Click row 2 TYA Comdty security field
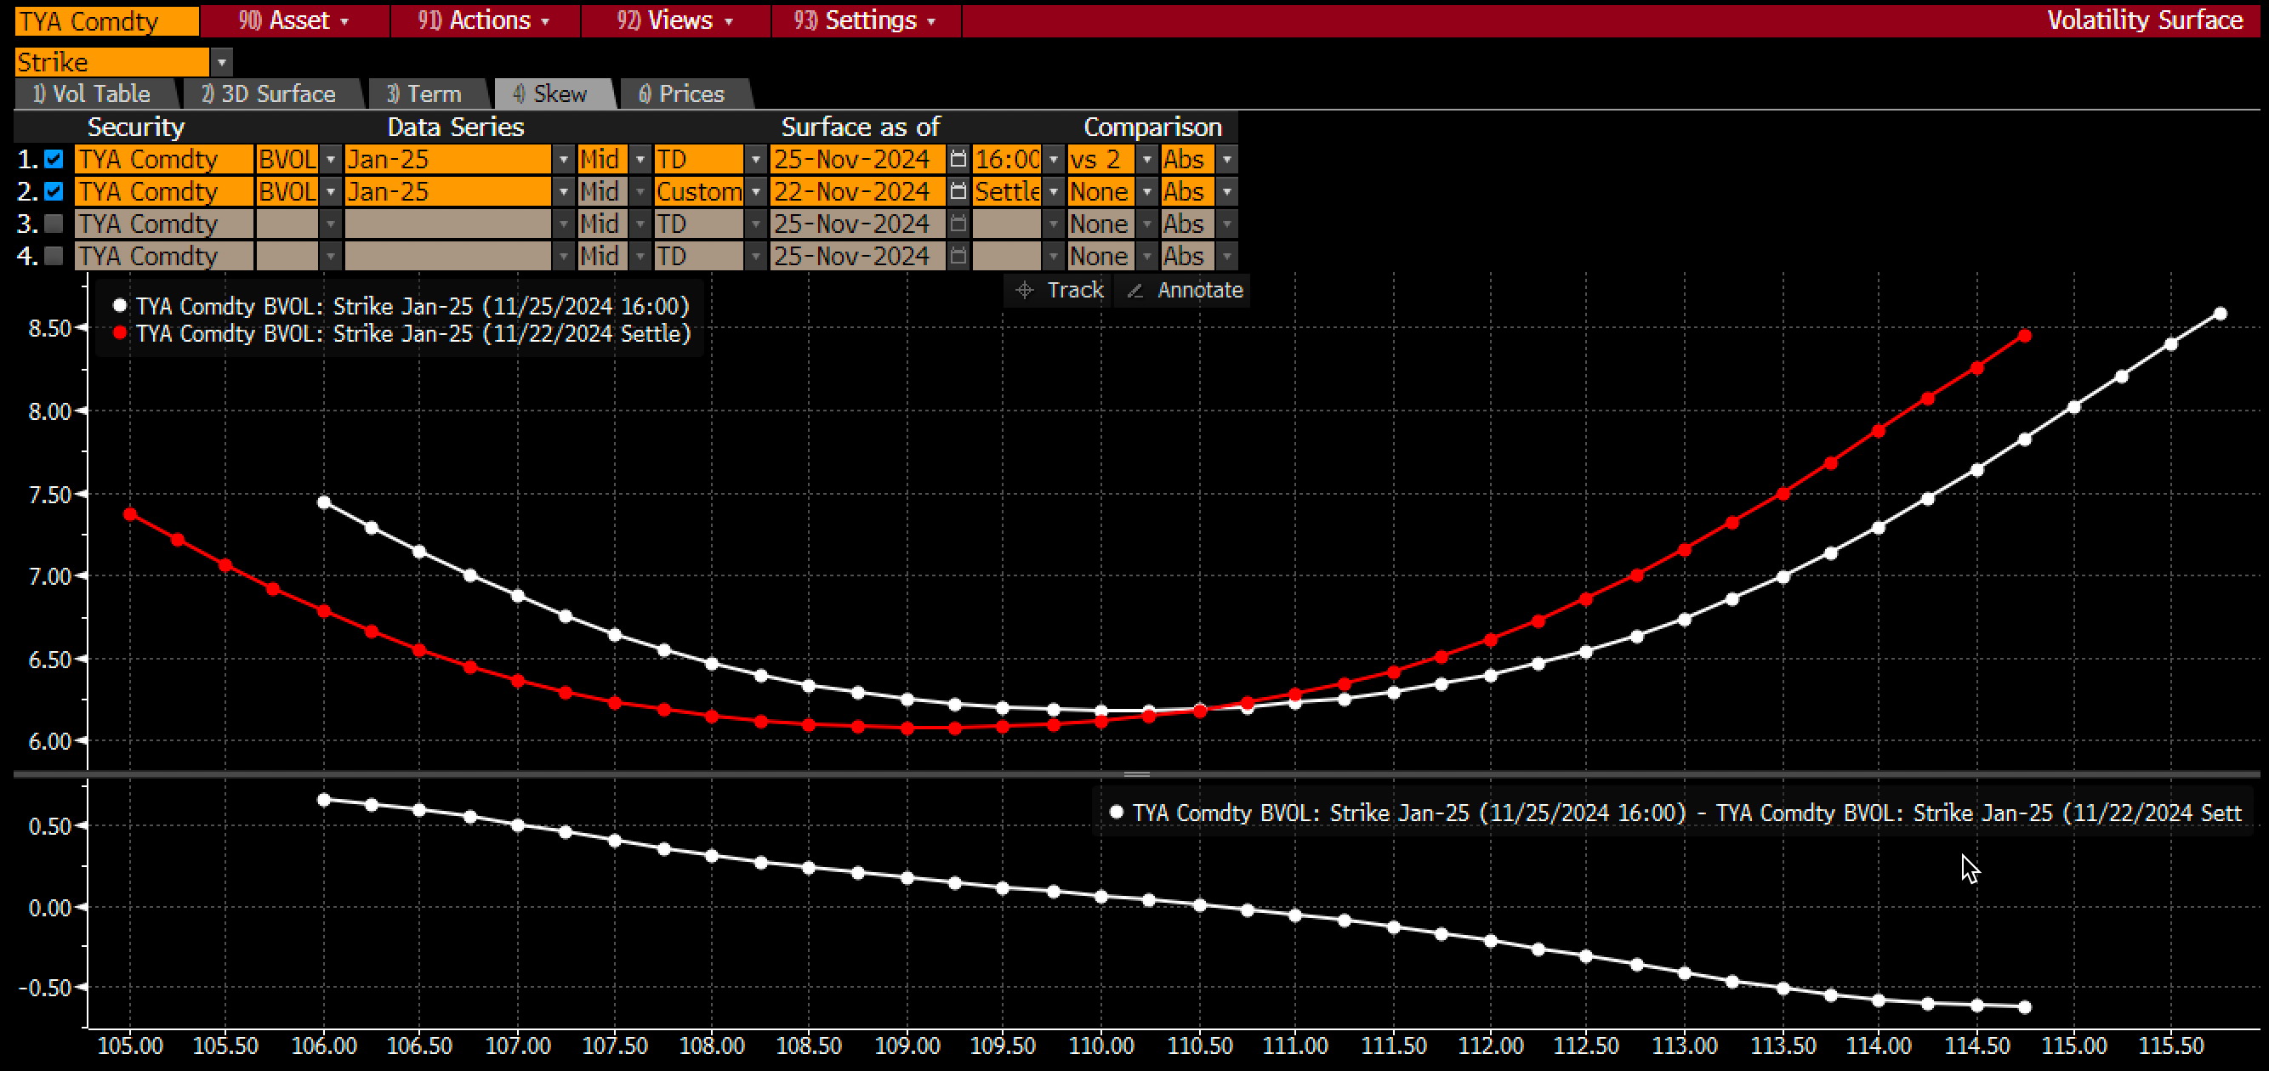This screenshot has width=2269, height=1071. tap(164, 192)
